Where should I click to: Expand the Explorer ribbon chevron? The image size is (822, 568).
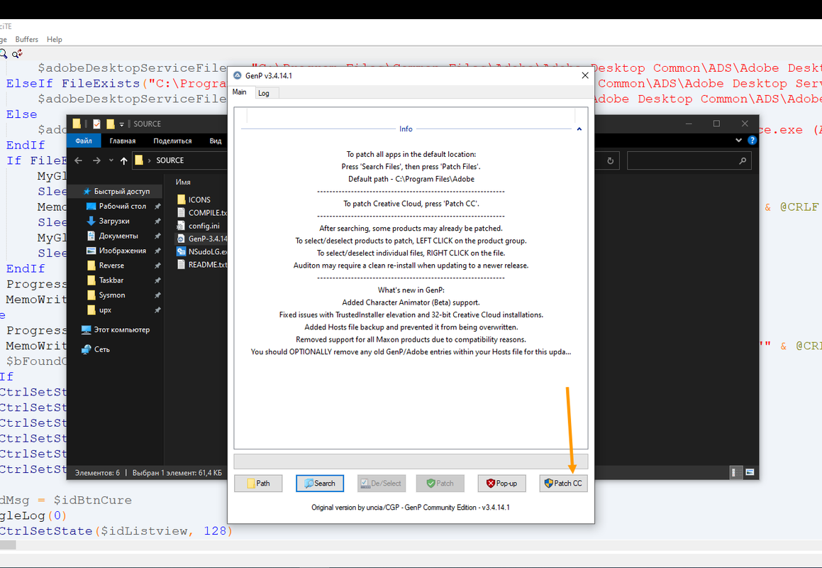[738, 140]
